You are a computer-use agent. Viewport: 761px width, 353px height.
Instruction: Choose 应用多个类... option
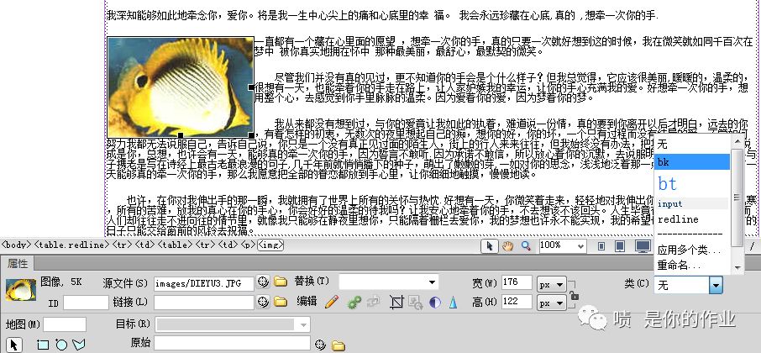click(689, 250)
